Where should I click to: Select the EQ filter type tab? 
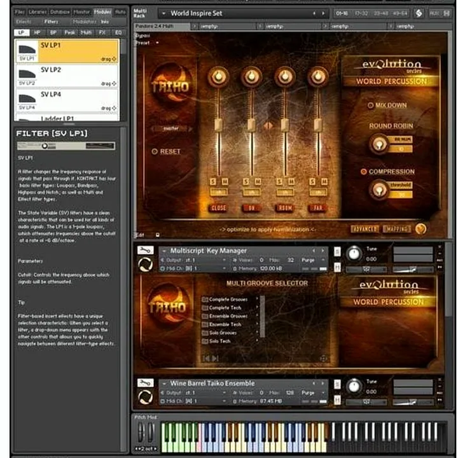118,32
